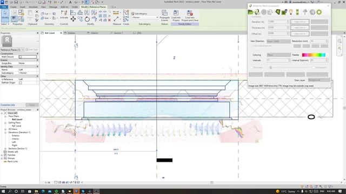The height and width of the screenshot is (194, 346).
Task: Open the File menu tab
Action: [x=4, y=7]
